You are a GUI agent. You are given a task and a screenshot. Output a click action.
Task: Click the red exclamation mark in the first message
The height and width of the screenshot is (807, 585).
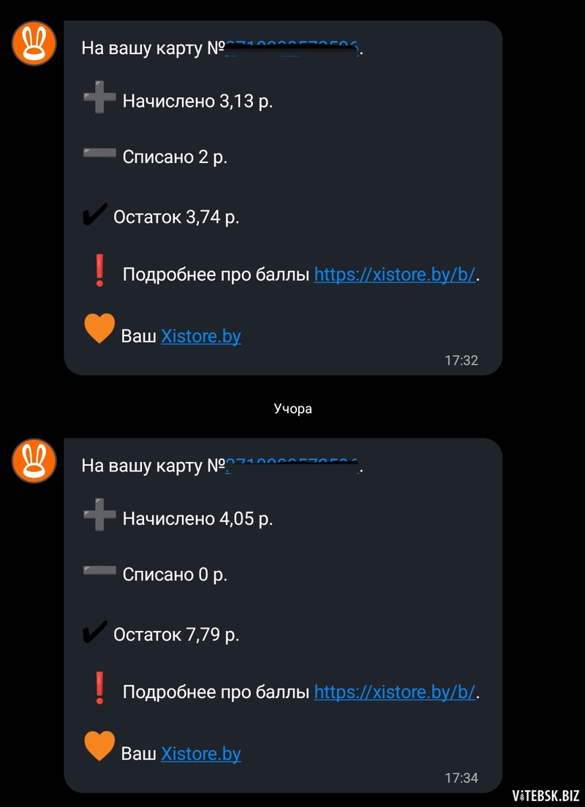point(100,270)
